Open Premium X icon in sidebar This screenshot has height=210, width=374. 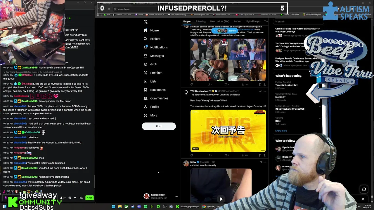pyautogui.click(x=146, y=73)
